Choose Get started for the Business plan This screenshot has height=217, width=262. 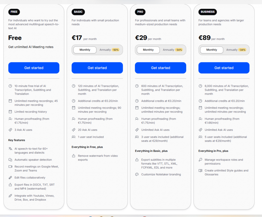(224, 68)
